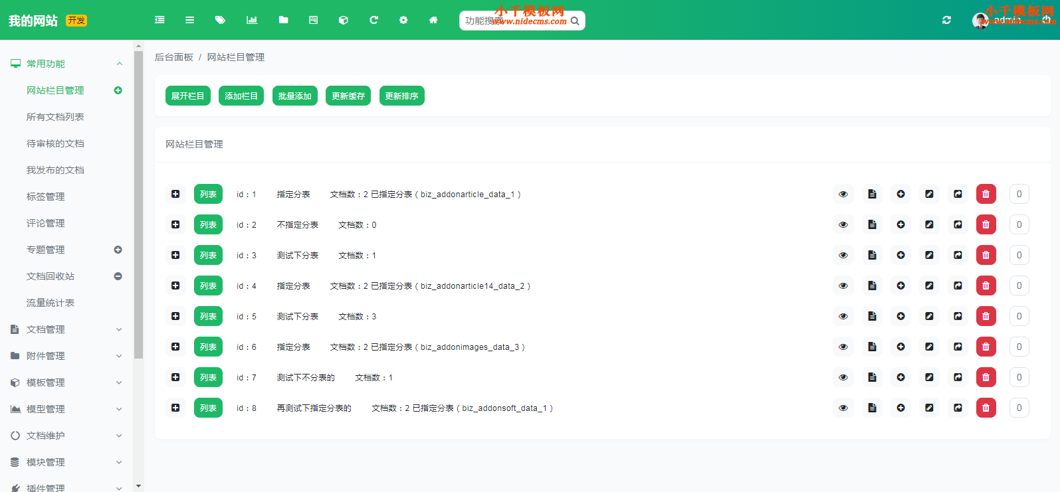Click the template sheet icon in top toolbar
Image resolution: width=1060 pixels, height=492 pixels.
pos(313,20)
